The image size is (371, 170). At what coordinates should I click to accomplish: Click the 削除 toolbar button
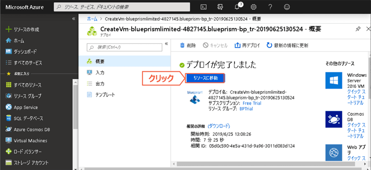coord(188,45)
